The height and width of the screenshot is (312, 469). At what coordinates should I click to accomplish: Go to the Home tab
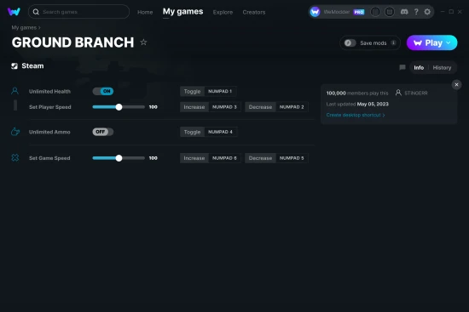(145, 12)
